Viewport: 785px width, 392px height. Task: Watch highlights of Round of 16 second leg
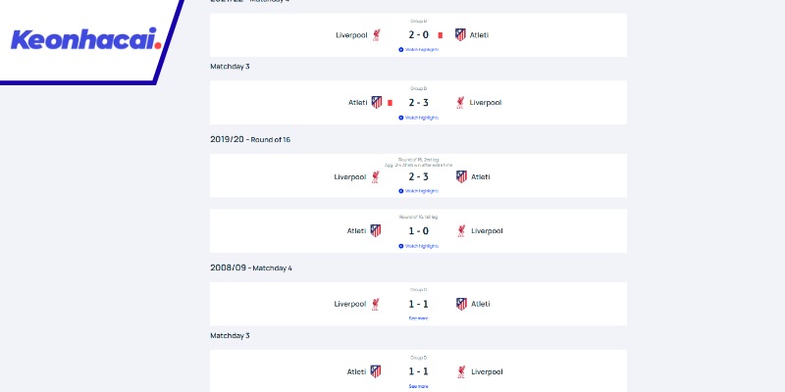click(419, 191)
